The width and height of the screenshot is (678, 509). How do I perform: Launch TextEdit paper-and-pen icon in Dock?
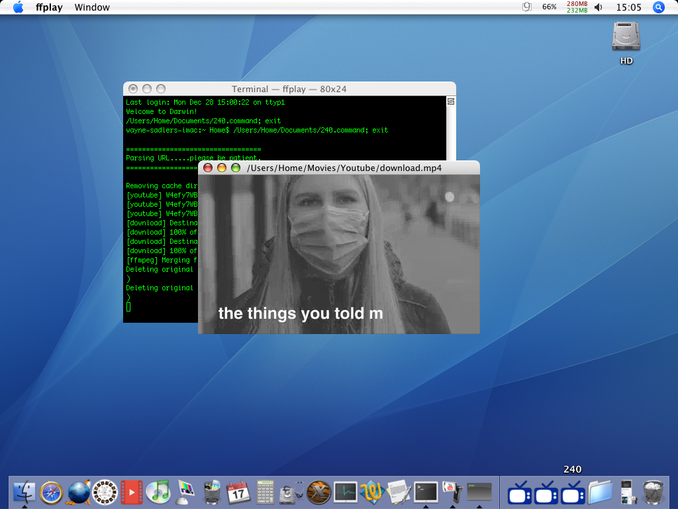399,492
